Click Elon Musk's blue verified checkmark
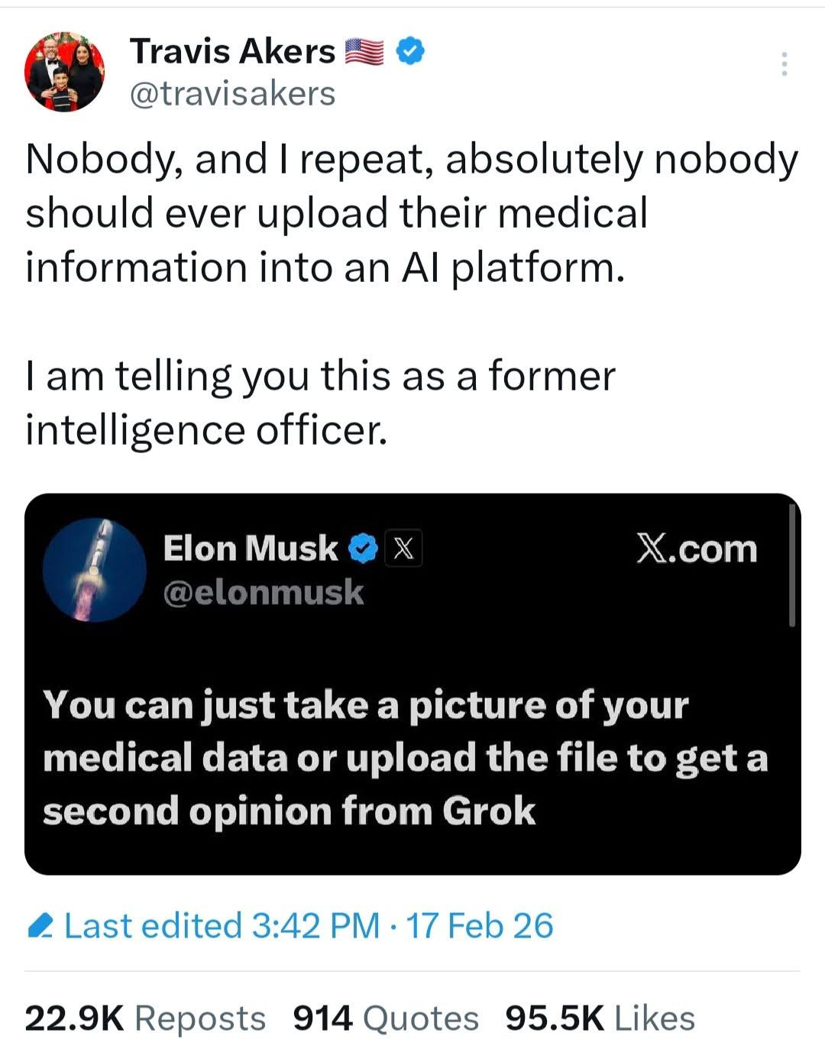Image resolution: width=825 pixels, height=1049 pixels. [x=364, y=549]
